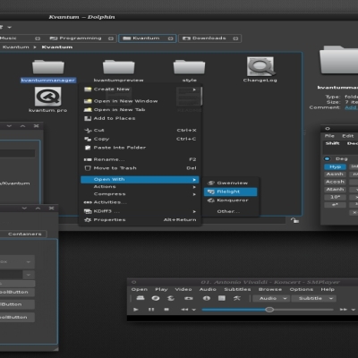
Task: Click the SMPlayer playlist toolbar icon
Action: pyautogui.click(x=222, y=298)
